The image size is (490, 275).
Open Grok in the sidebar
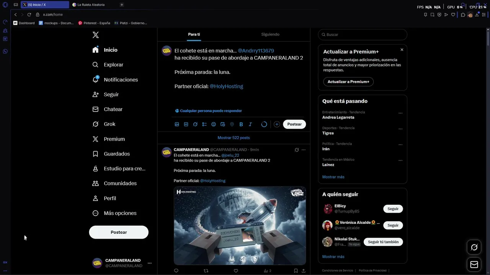pyautogui.click(x=104, y=124)
